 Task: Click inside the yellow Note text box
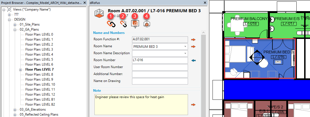point(141,104)
